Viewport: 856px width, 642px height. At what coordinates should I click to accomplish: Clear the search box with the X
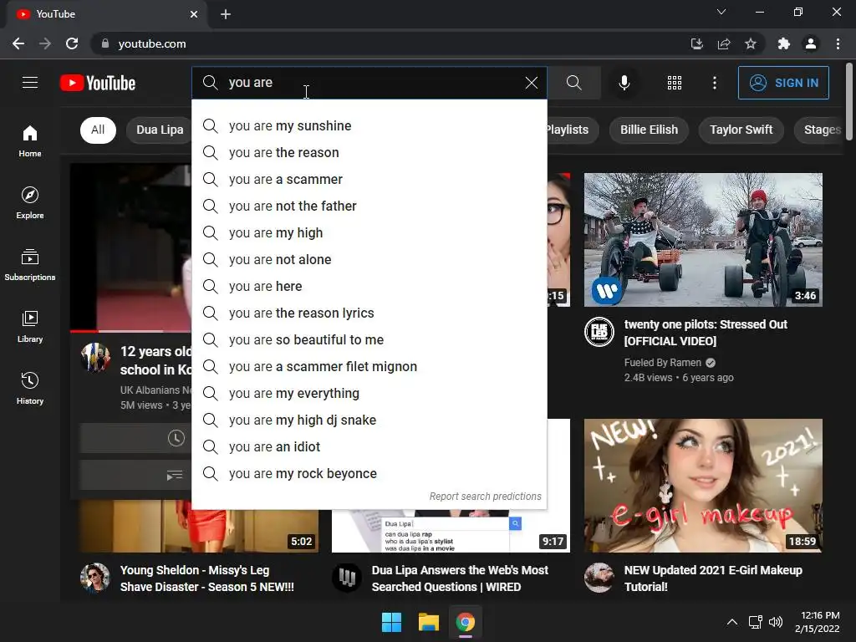(x=531, y=83)
